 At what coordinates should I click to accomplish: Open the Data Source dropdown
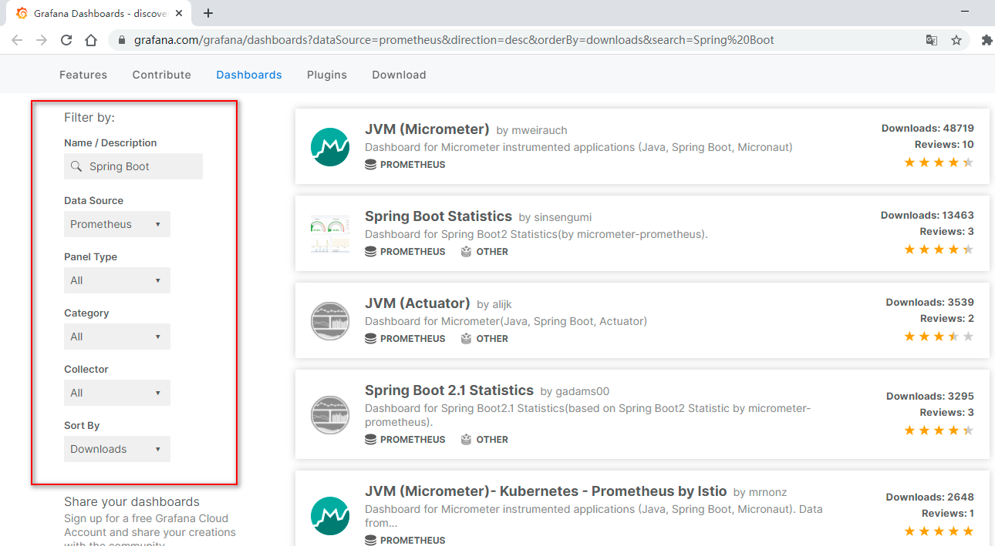click(x=116, y=223)
